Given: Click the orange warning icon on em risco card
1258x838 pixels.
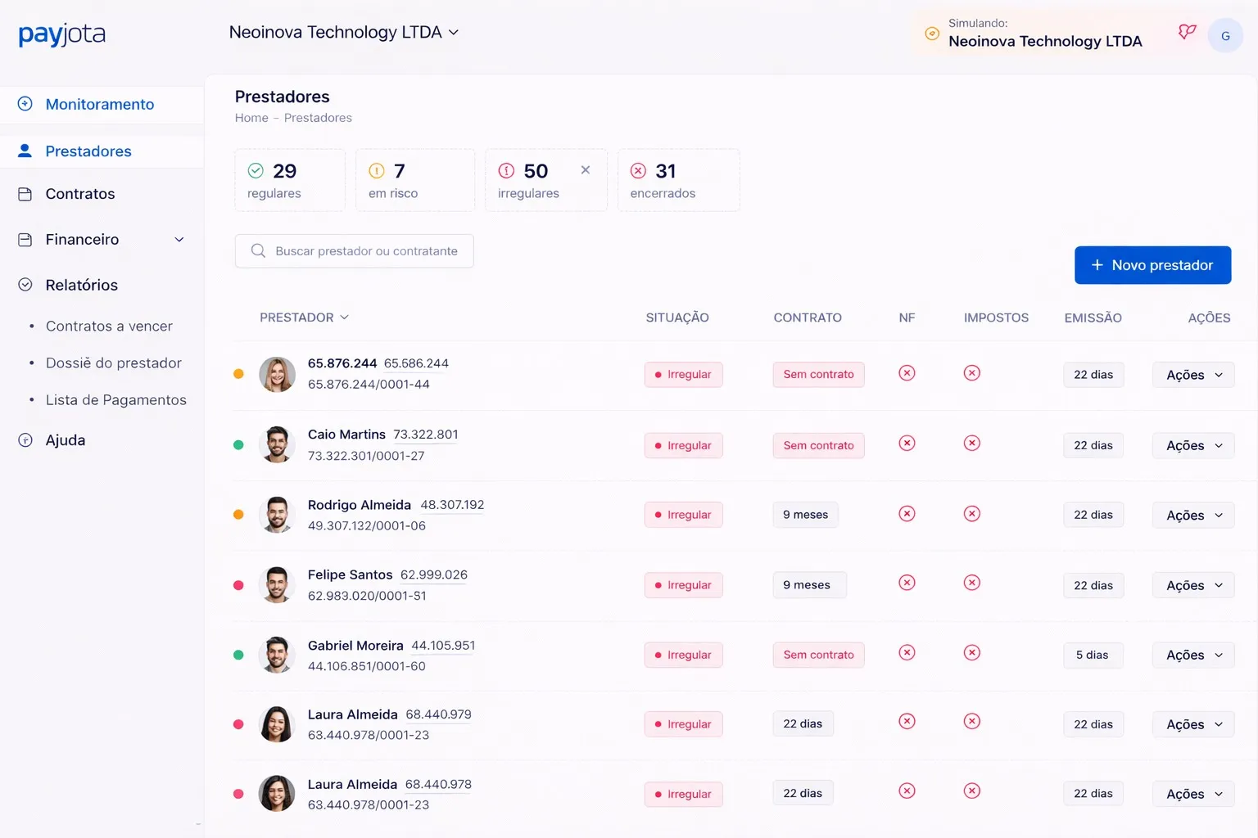Looking at the screenshot, I should (377, 170).
